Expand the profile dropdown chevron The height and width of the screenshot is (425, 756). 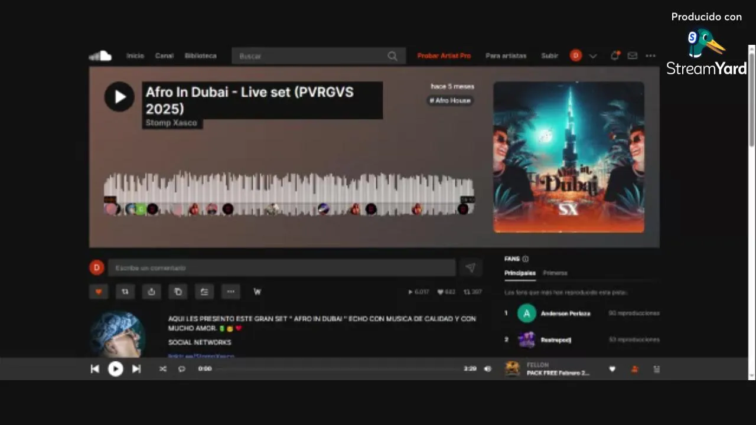[x=593, y=56]
